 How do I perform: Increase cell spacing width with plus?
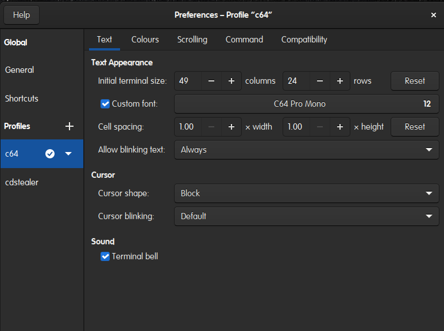pyautogui.click(x=231, y=127)
